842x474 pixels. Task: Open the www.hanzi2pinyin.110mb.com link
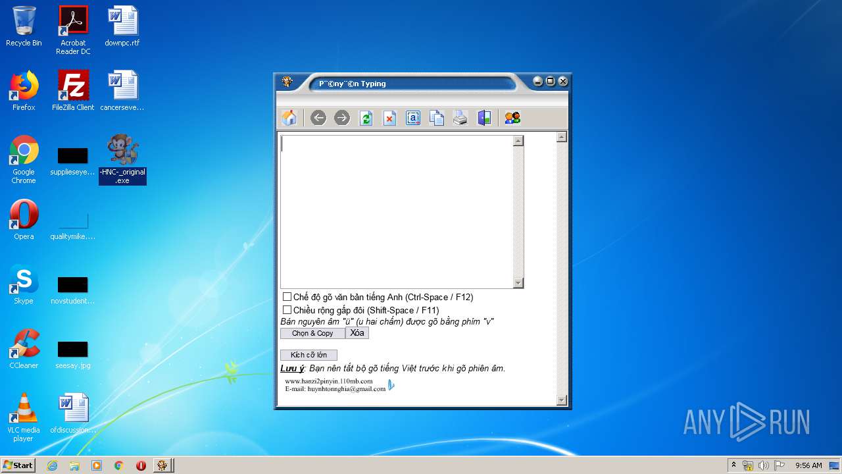(x=328, y=381)
